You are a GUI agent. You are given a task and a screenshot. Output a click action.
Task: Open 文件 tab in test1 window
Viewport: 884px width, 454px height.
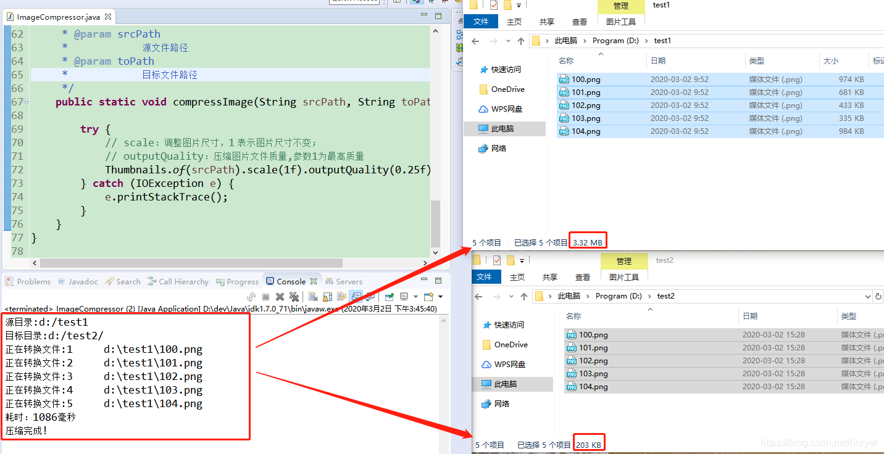(x=481, y=22)
